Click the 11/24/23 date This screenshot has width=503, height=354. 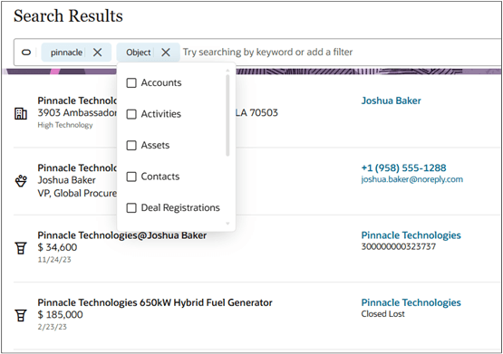point(54,260)
